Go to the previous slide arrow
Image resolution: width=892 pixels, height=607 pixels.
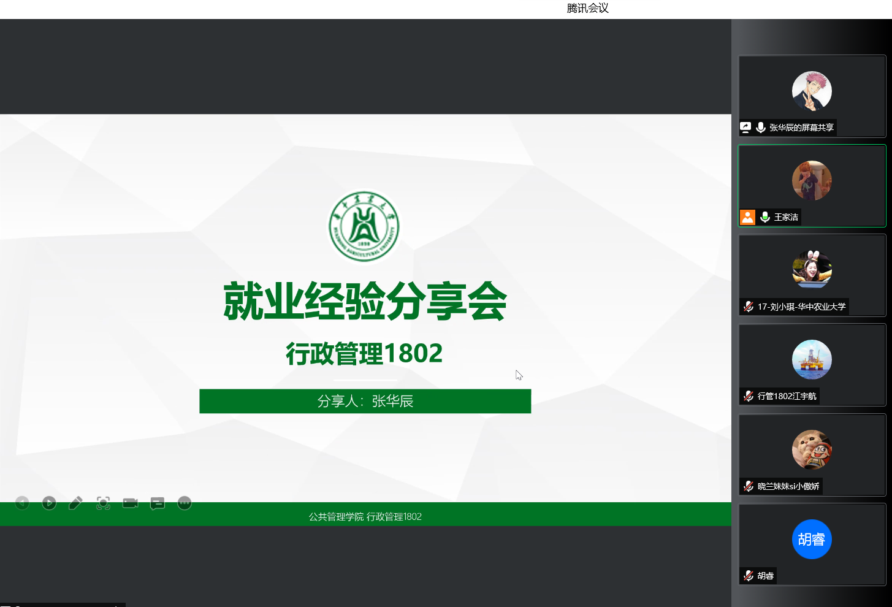pyautogui.click(x=22, y=503)
